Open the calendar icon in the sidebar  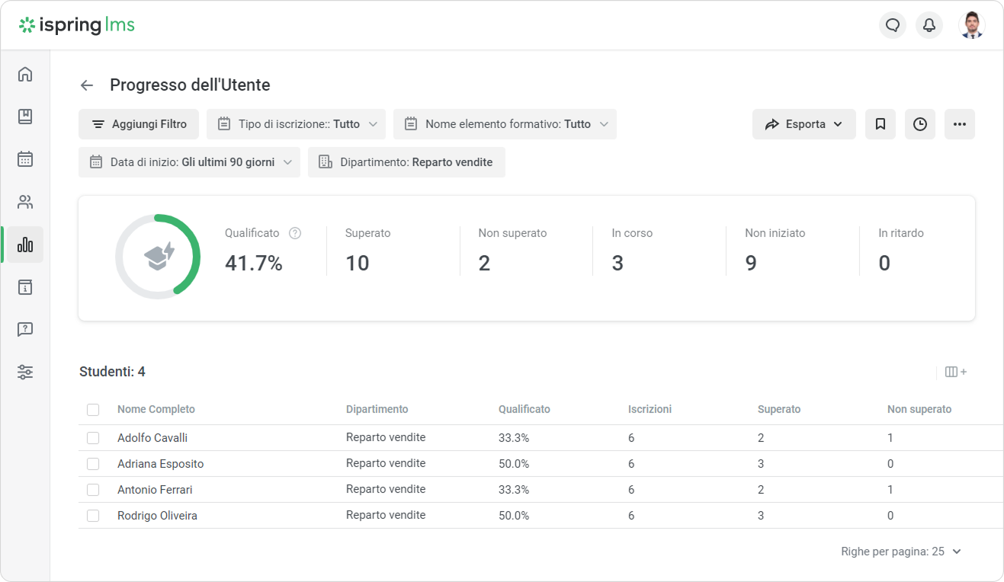point(25,159)
